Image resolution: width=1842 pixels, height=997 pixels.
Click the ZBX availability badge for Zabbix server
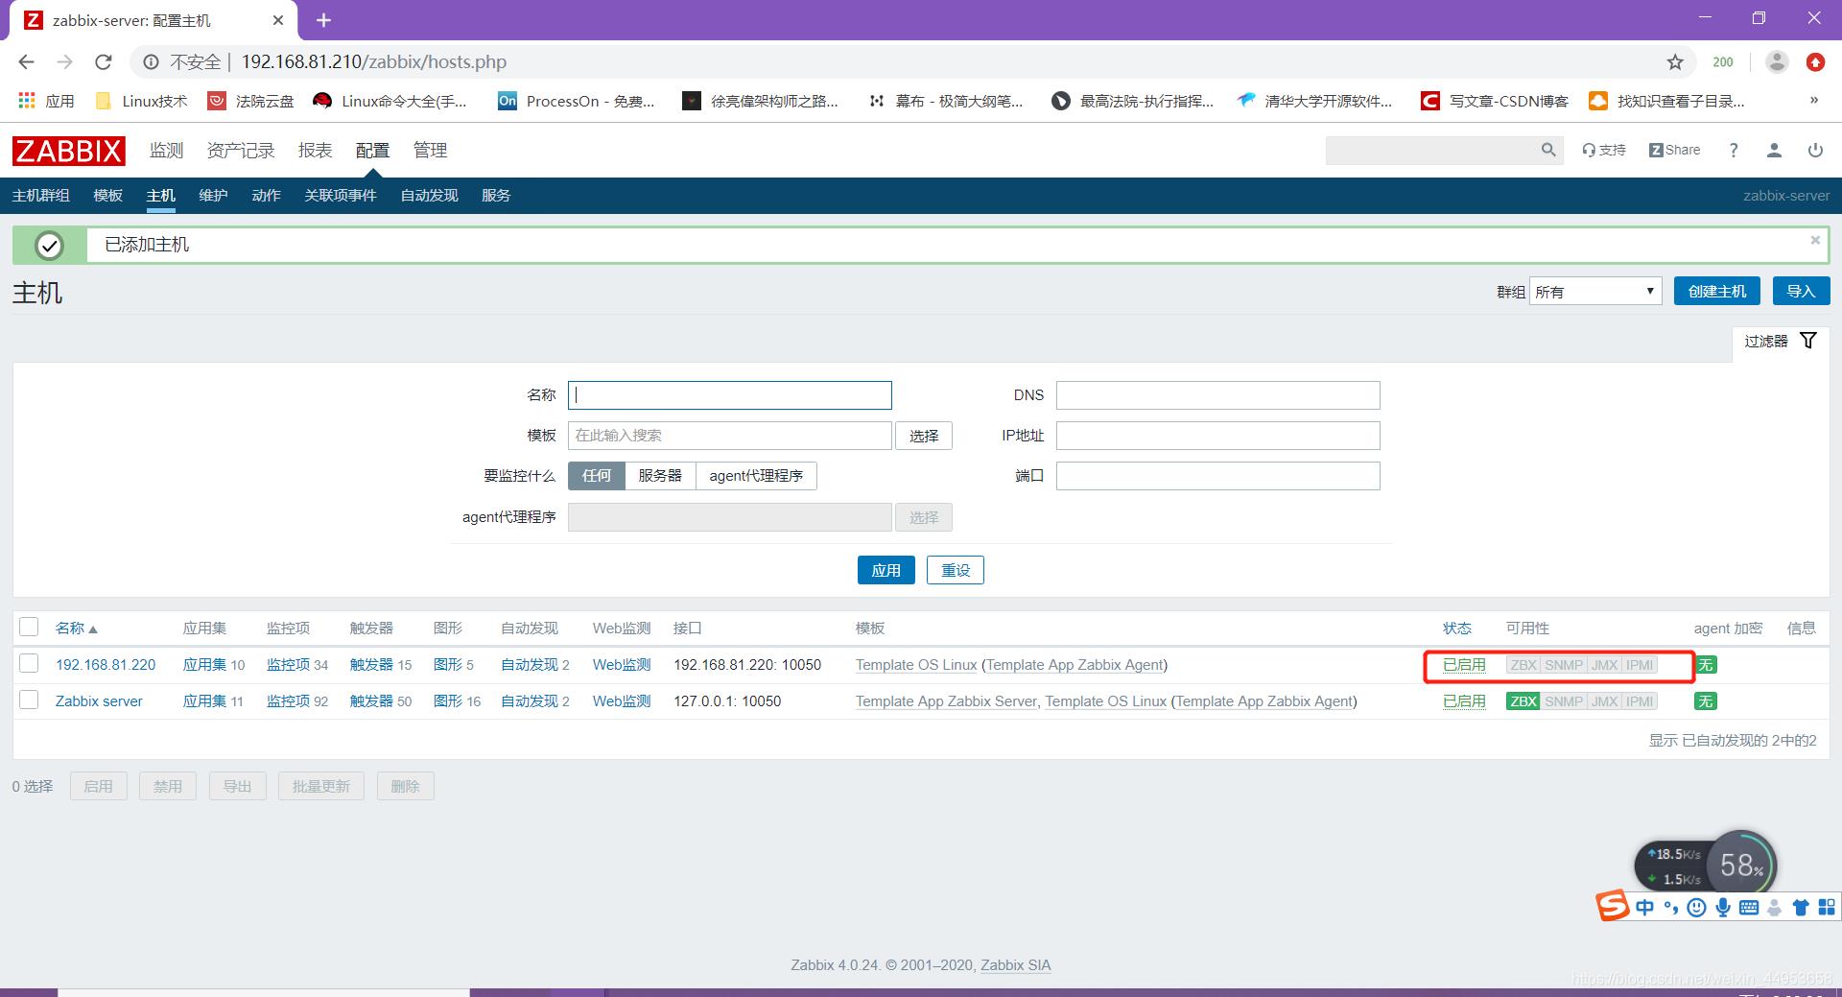click(x=1523, y=701)
